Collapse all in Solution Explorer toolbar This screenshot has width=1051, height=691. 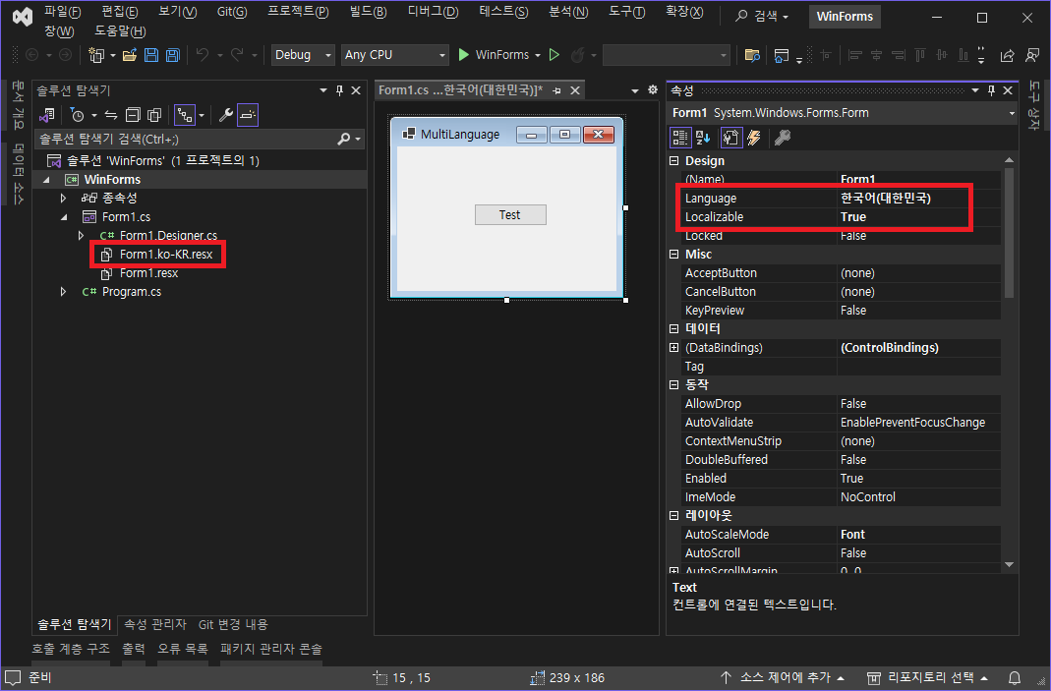(133, 115)
